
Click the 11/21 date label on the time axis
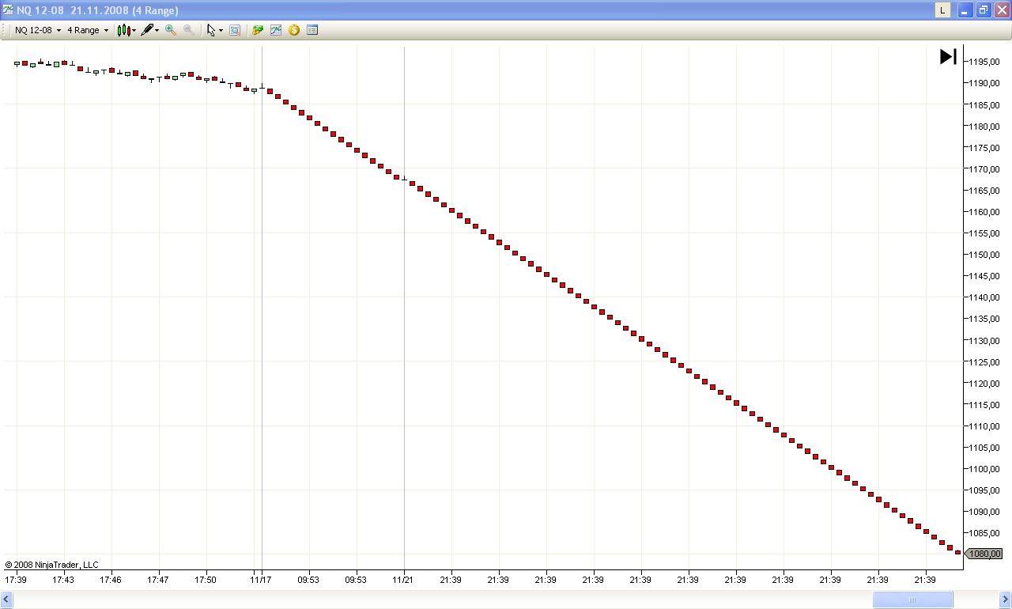403,580
